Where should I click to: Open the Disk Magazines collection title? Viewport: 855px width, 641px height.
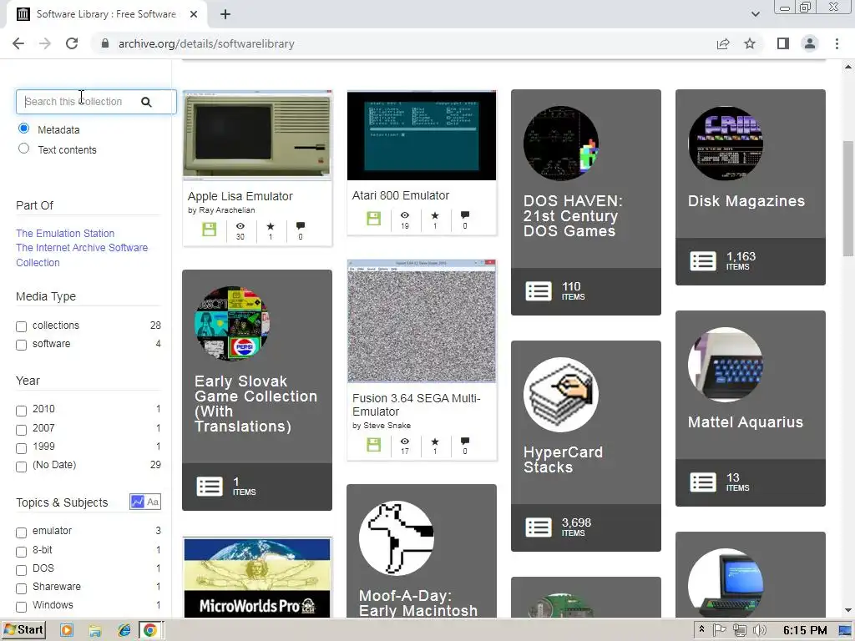(746, 201)
